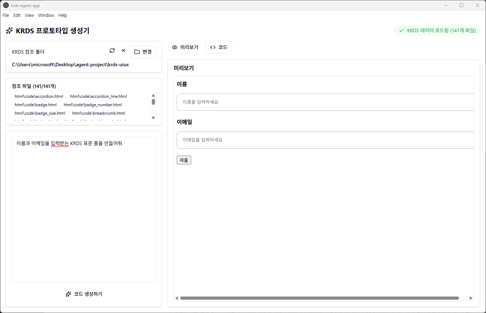Switch to the 미리보기 preview tab

[185, 47]
